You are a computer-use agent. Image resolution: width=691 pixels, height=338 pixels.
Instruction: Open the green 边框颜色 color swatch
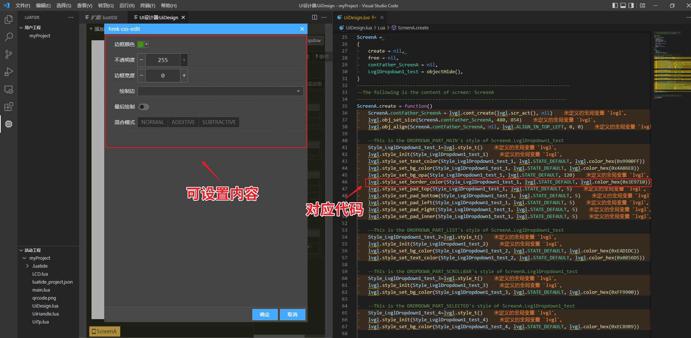(x=141, y=44)
